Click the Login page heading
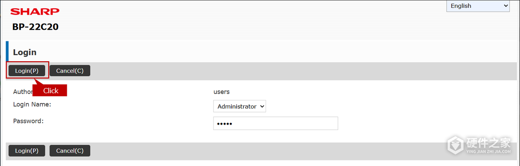 [x=25, y=52]
